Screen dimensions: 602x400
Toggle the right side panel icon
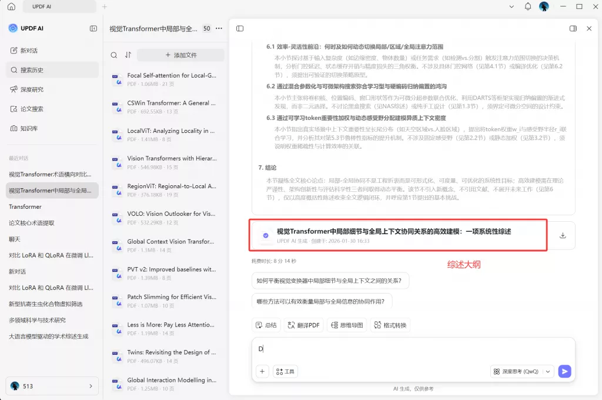573,28
